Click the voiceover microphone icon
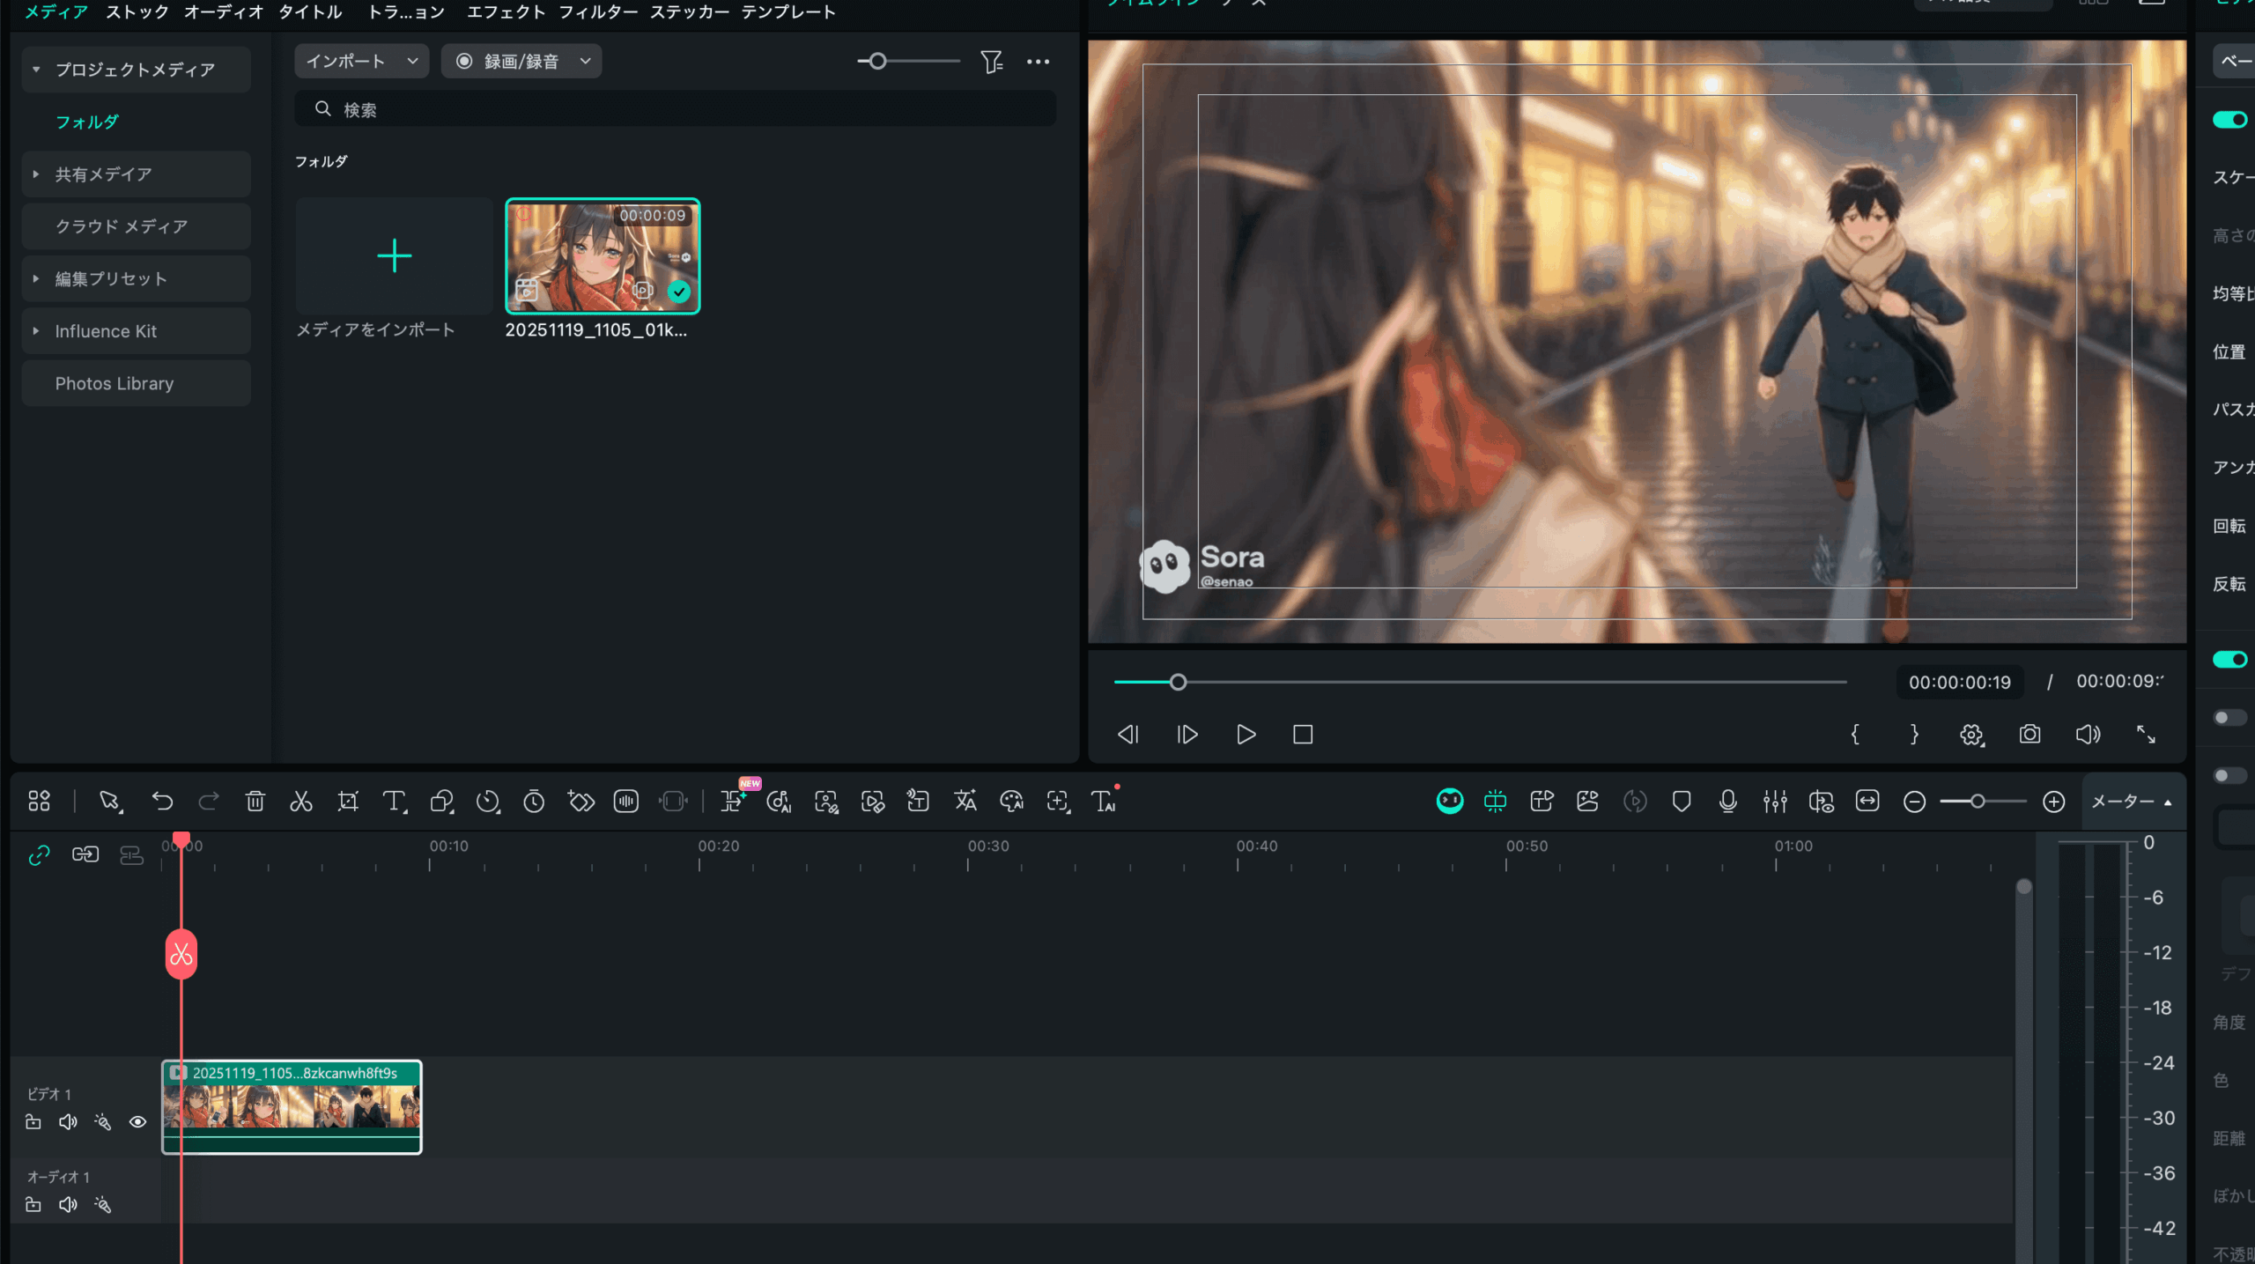Image resolution: width=2255 pixels, height=1264 pixels. 1728,802
